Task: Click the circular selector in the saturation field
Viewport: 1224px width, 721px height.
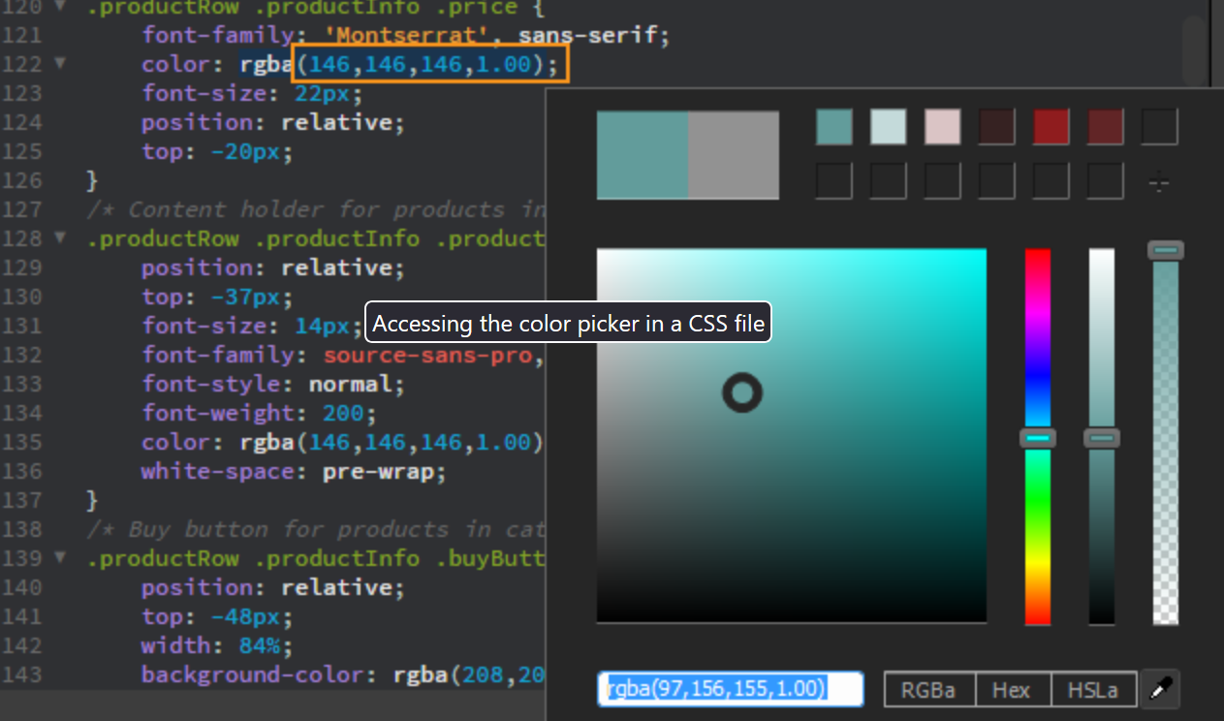Action: [742, 392]
